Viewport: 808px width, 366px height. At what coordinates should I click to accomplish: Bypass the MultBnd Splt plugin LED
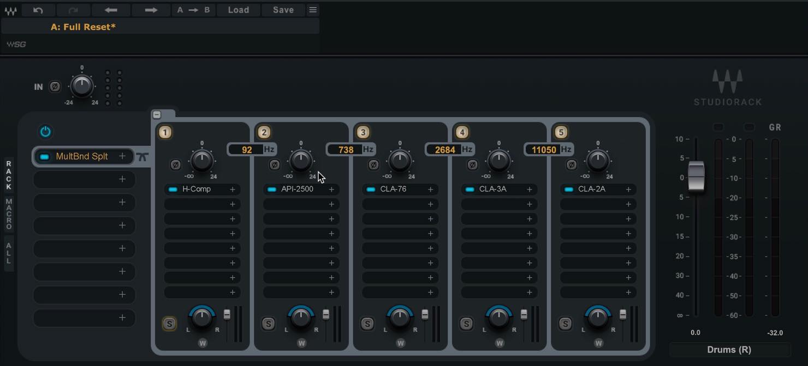click(45, 157)
